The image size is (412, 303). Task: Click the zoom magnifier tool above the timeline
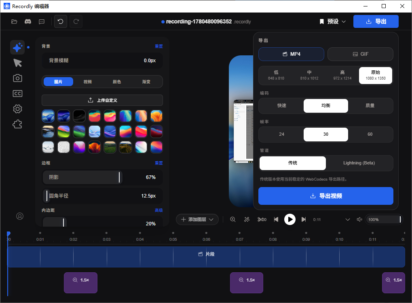[x=233, y=219]
